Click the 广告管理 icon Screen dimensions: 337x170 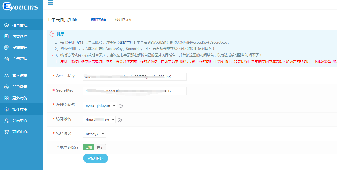(6, 59)
